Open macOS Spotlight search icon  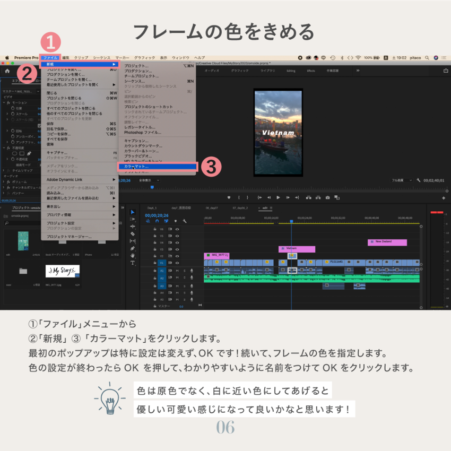[x=427, y=57]
